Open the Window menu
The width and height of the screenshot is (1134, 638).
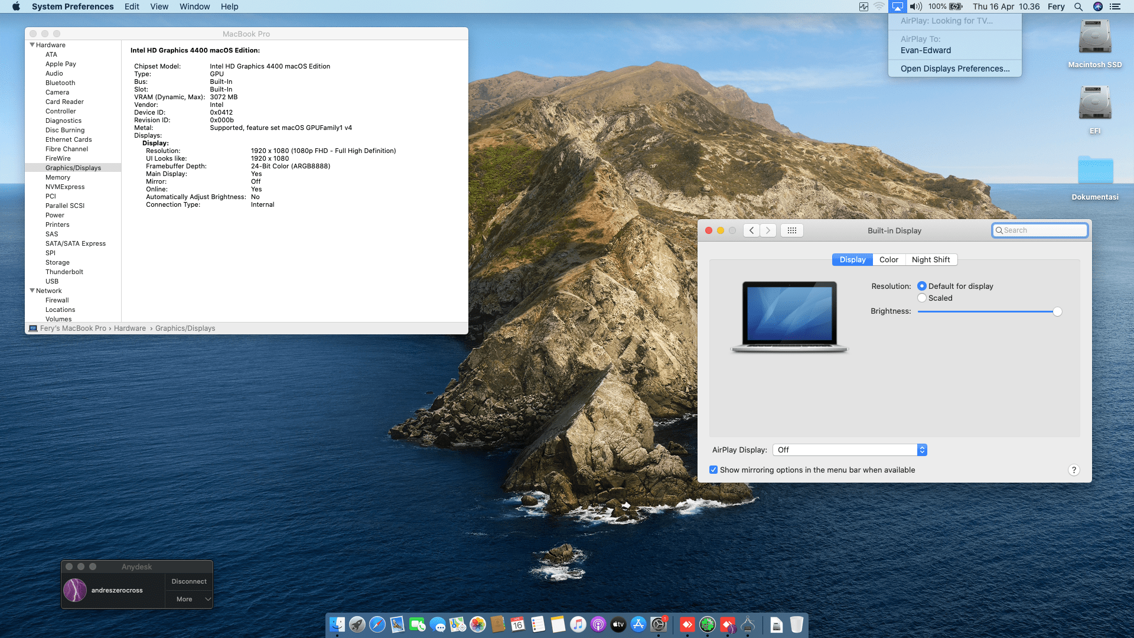click(194, 6)
